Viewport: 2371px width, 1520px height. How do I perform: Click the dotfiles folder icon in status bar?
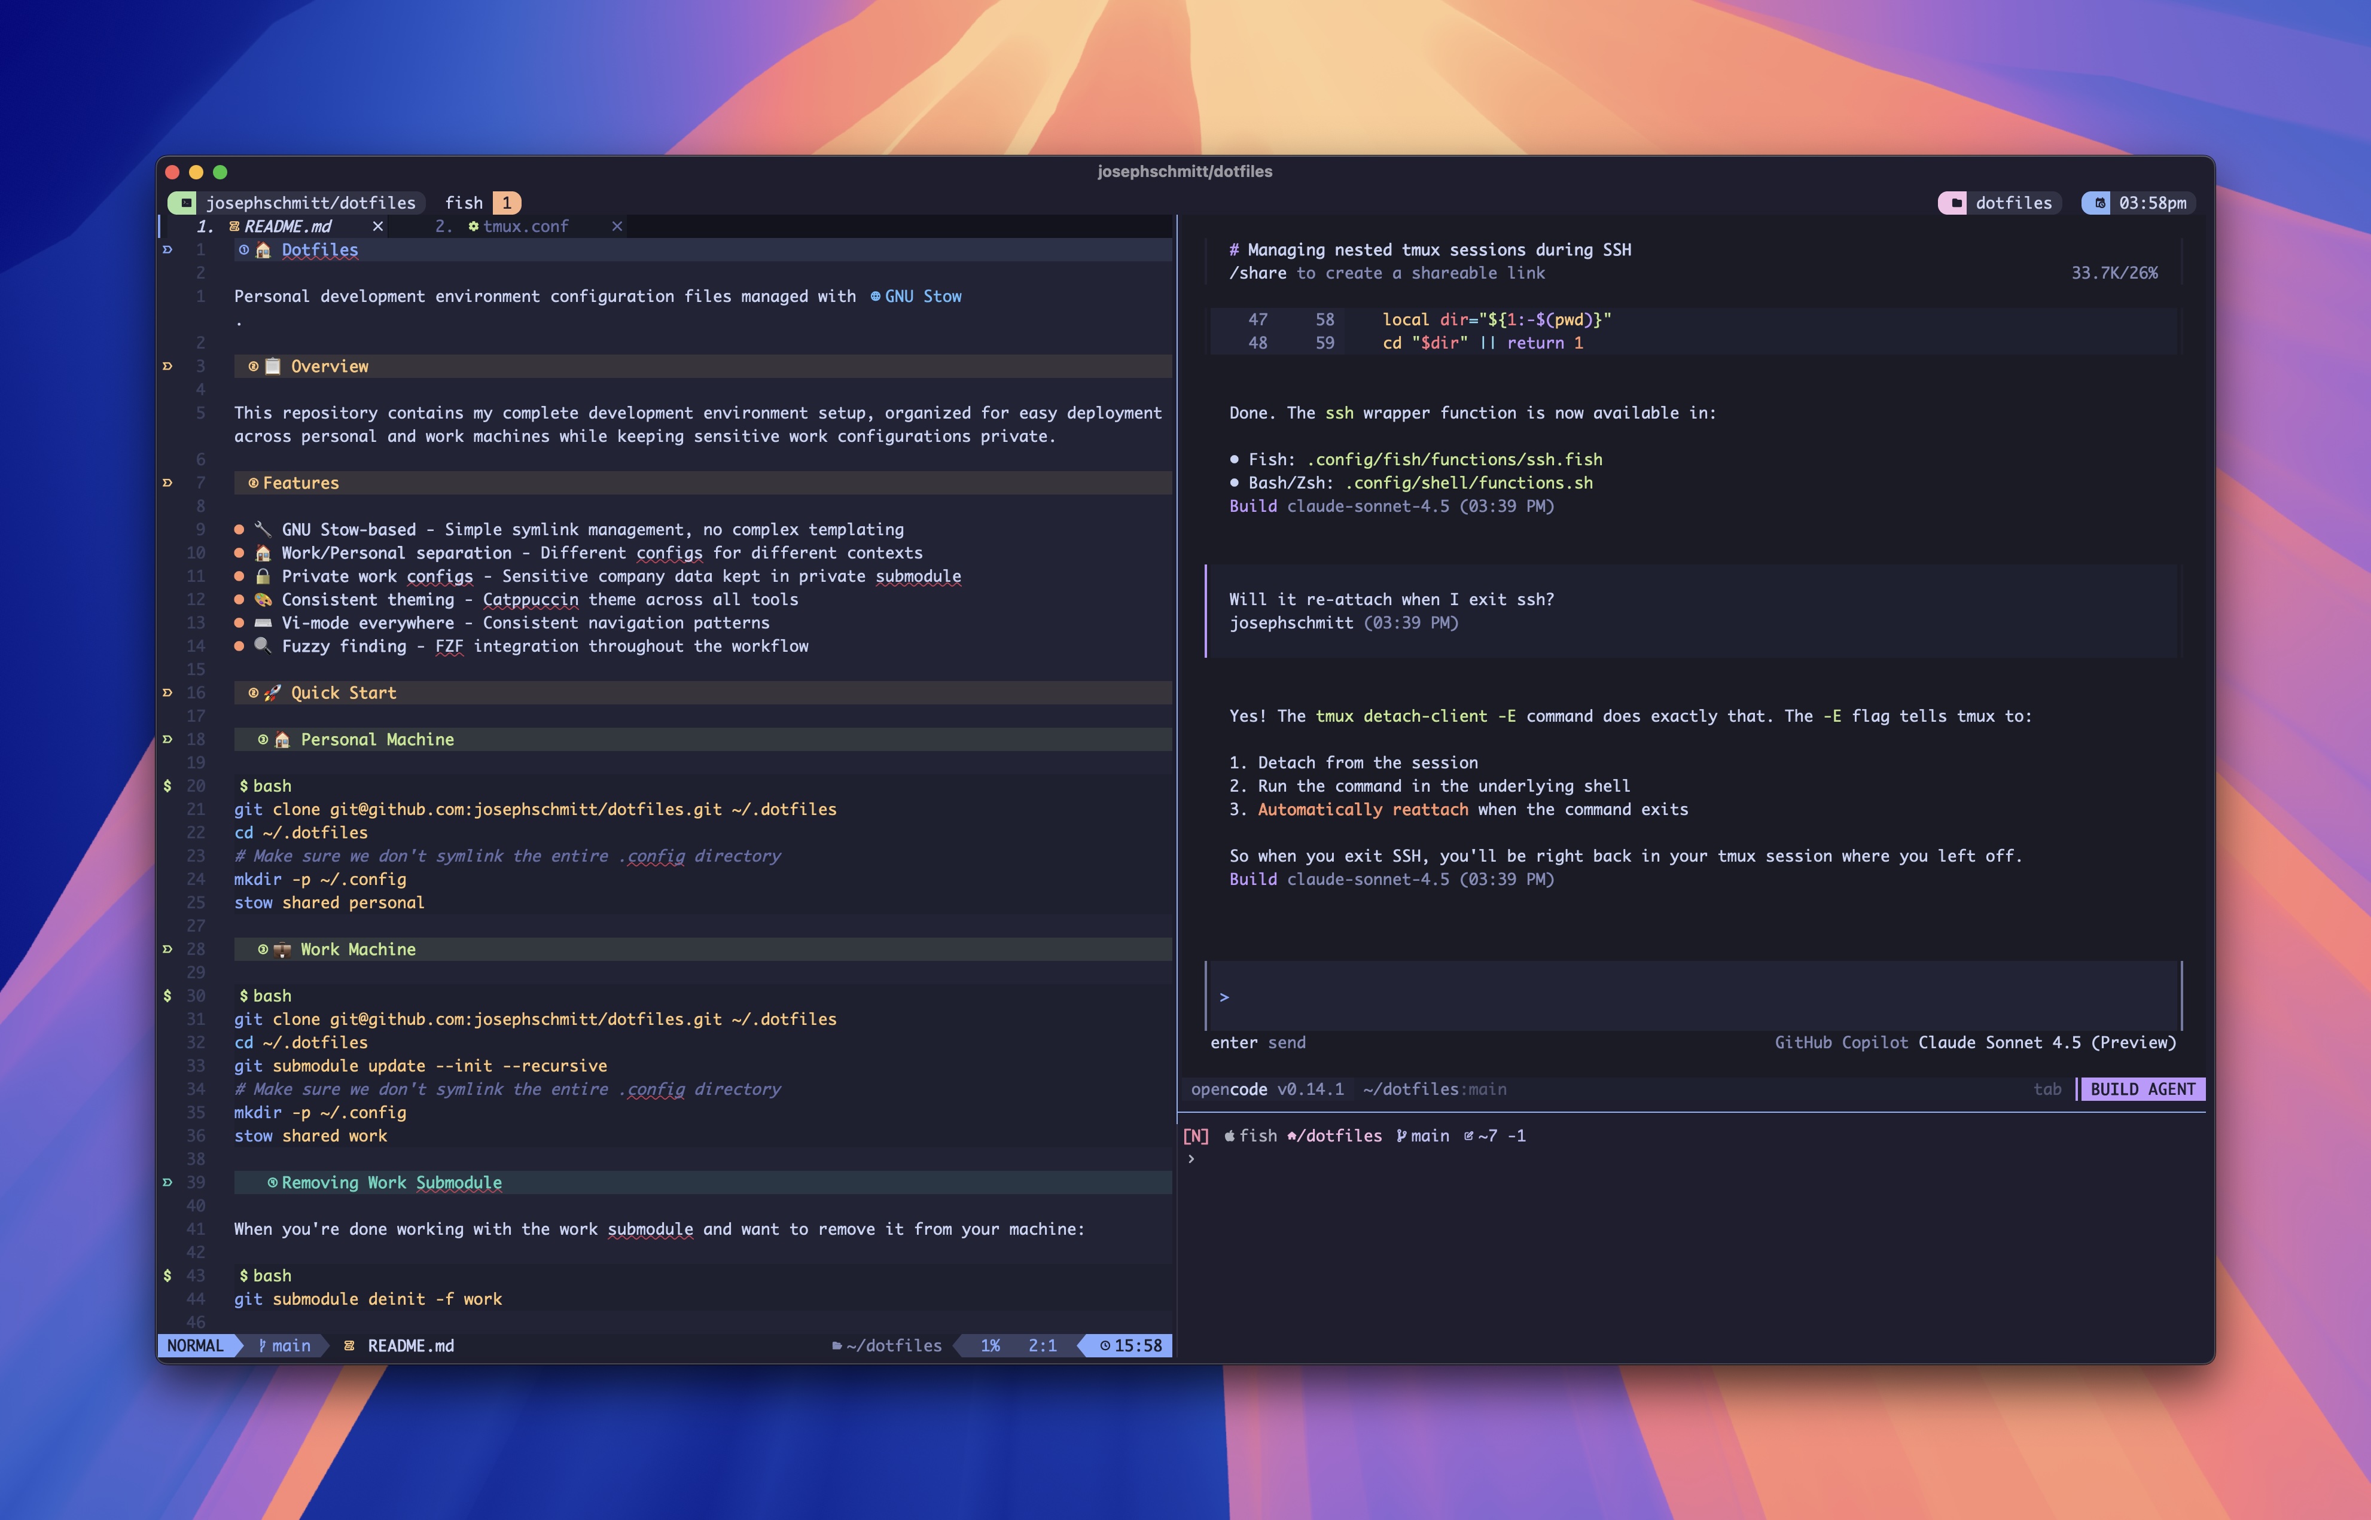point(1955,202)
